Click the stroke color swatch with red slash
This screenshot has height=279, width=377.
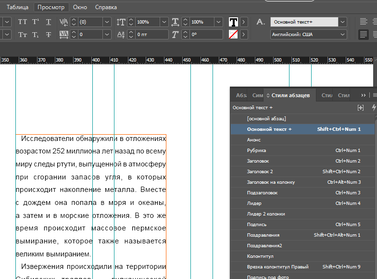tap(233, 35)
